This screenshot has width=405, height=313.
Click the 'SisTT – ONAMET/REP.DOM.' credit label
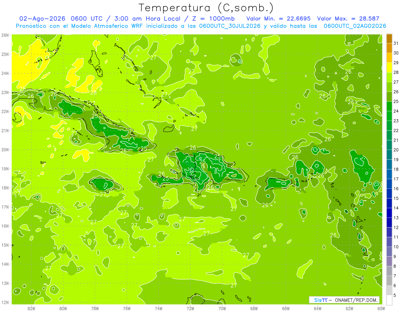[344, 300]
